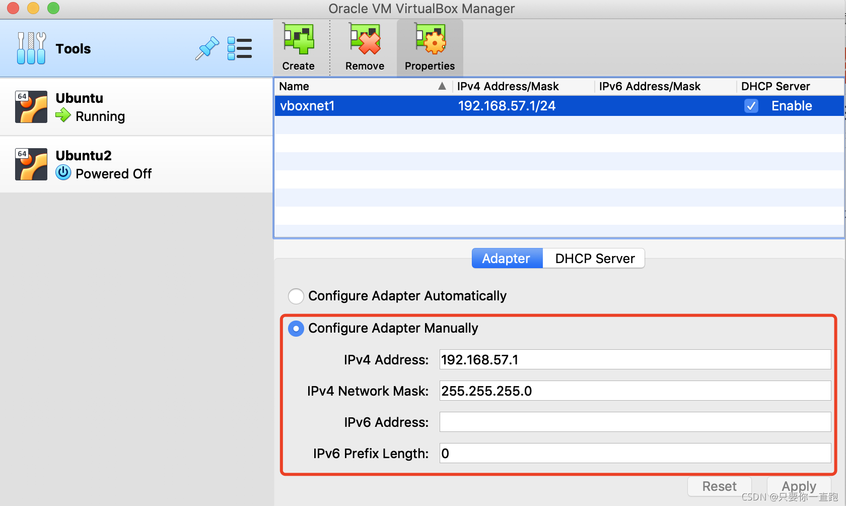Maximize window with green button
Image resolution: width=846 pixels, height=506 pixels.
53,8
